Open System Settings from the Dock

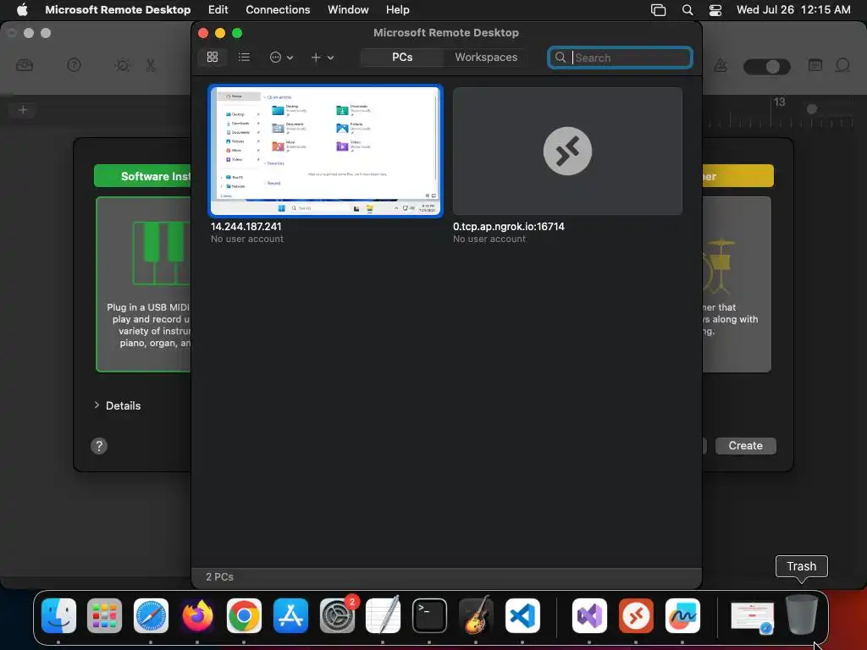coord(337,615)
